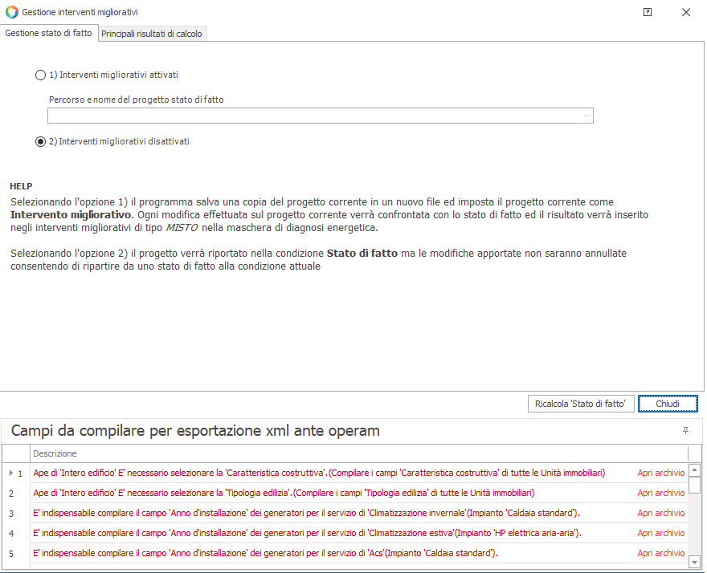Image resolution: width=707 pixels, height=573 pixels.
Task: Close the Gestione interventi migliorativi window
Action: click(685, 12)
